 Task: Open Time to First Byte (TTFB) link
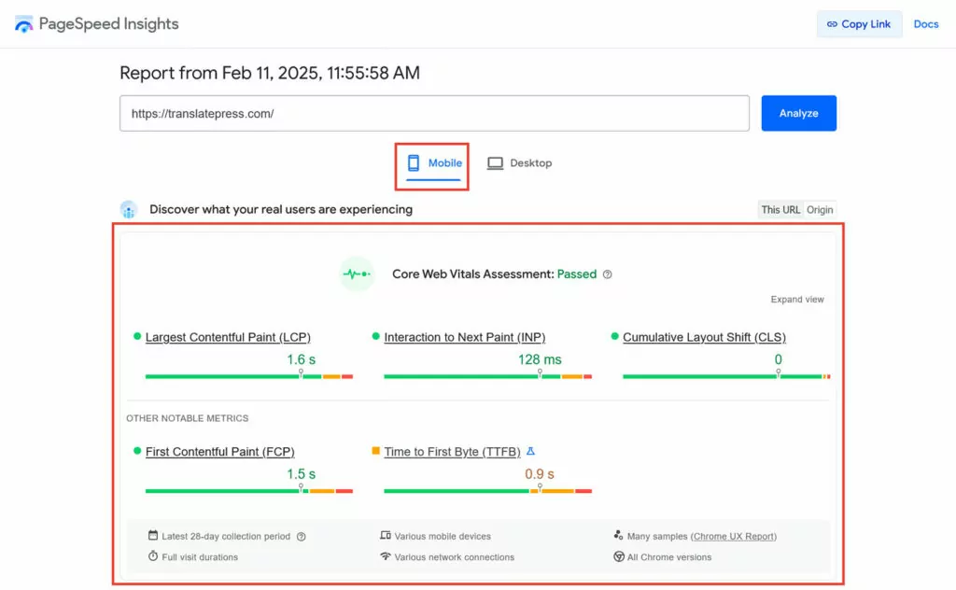tap(453, 452)
